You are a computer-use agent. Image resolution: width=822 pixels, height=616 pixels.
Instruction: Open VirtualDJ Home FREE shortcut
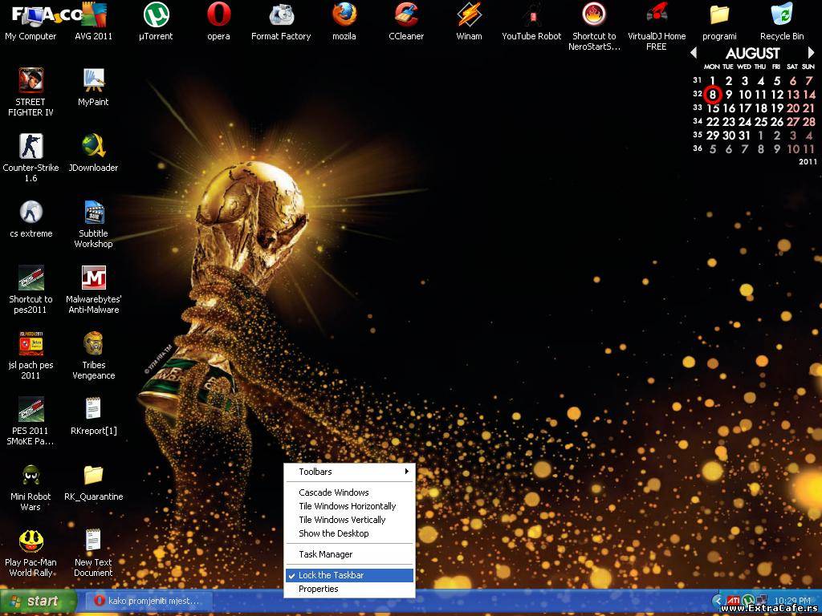[x=657, y=27]
